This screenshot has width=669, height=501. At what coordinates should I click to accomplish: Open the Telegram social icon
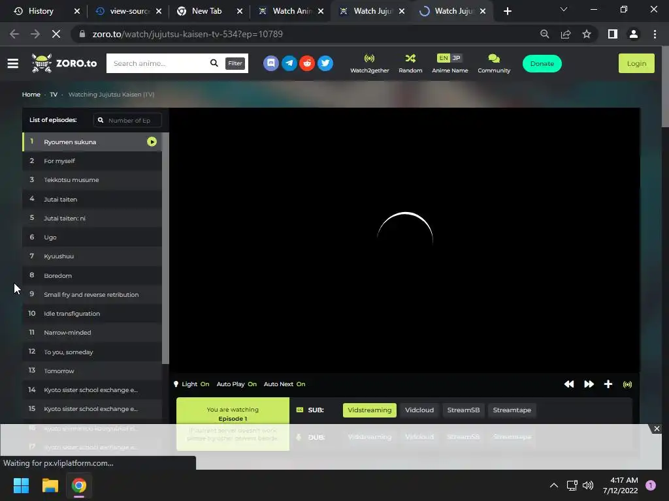[x=289, y=63]
